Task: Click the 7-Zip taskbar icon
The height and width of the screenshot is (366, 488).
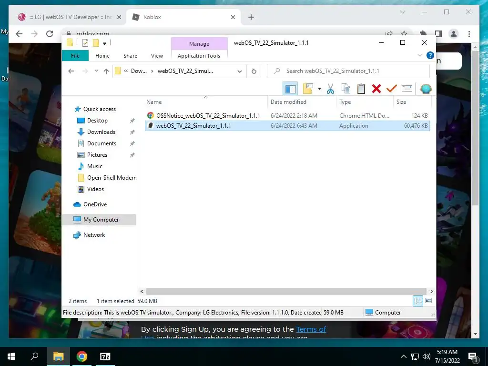Action: coord(105,356)
